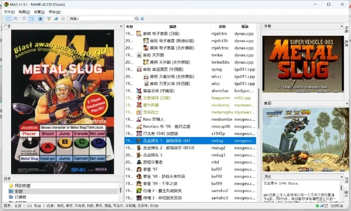Toggle the second pane view toolbar button
The image size is (351, 211).
tap(15, 19)
